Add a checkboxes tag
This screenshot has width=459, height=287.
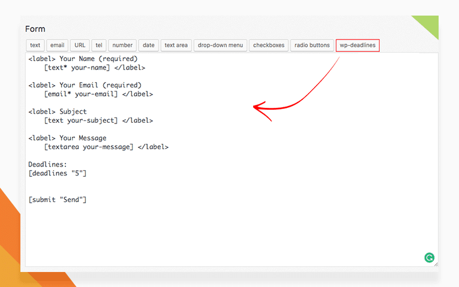pos(269,46)
